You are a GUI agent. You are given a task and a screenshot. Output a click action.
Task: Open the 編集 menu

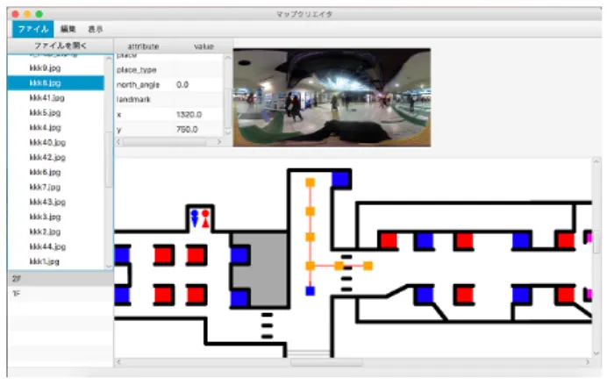pyautogui.click(x=68, y=29)
